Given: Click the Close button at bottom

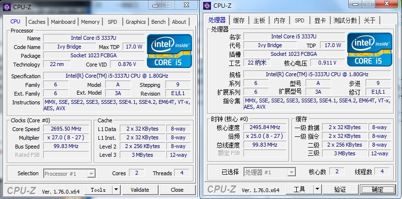Looking at the screenshot, I should pyautogui.click(x=177, y=190).
